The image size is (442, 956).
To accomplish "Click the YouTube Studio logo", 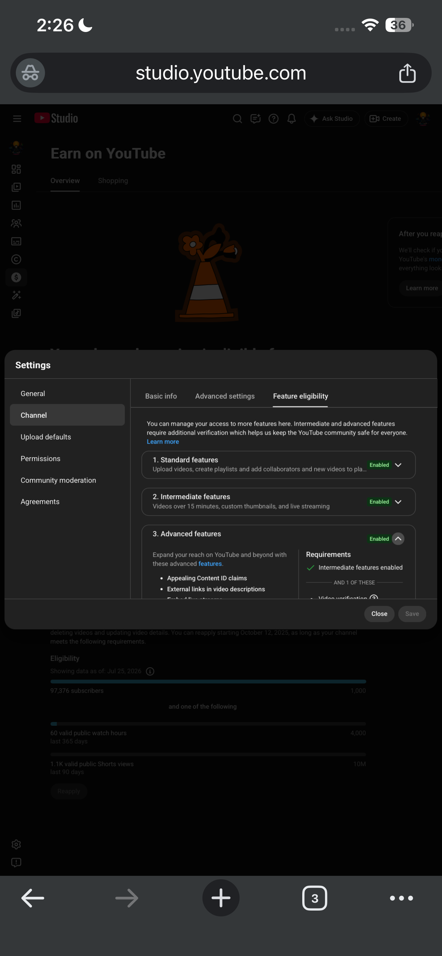I will tap(56, 118).
